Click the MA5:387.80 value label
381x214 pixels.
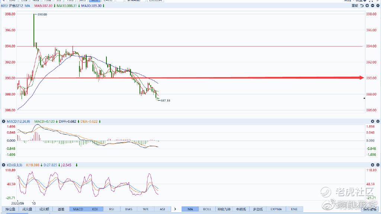point(43,6)
